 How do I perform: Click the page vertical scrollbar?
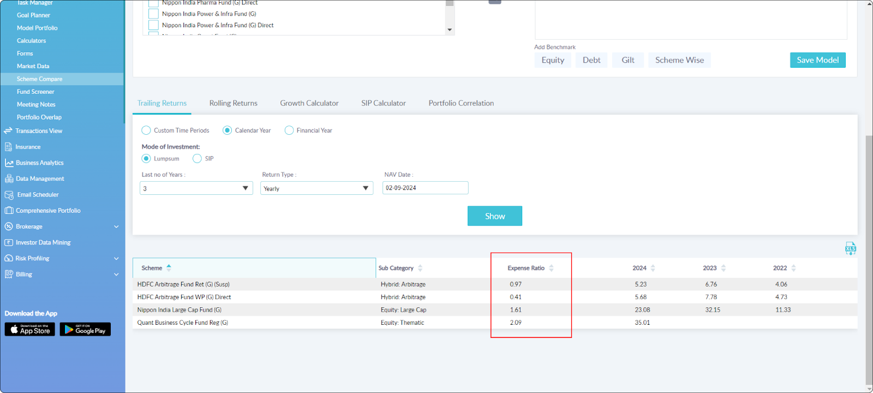(869, 259)
